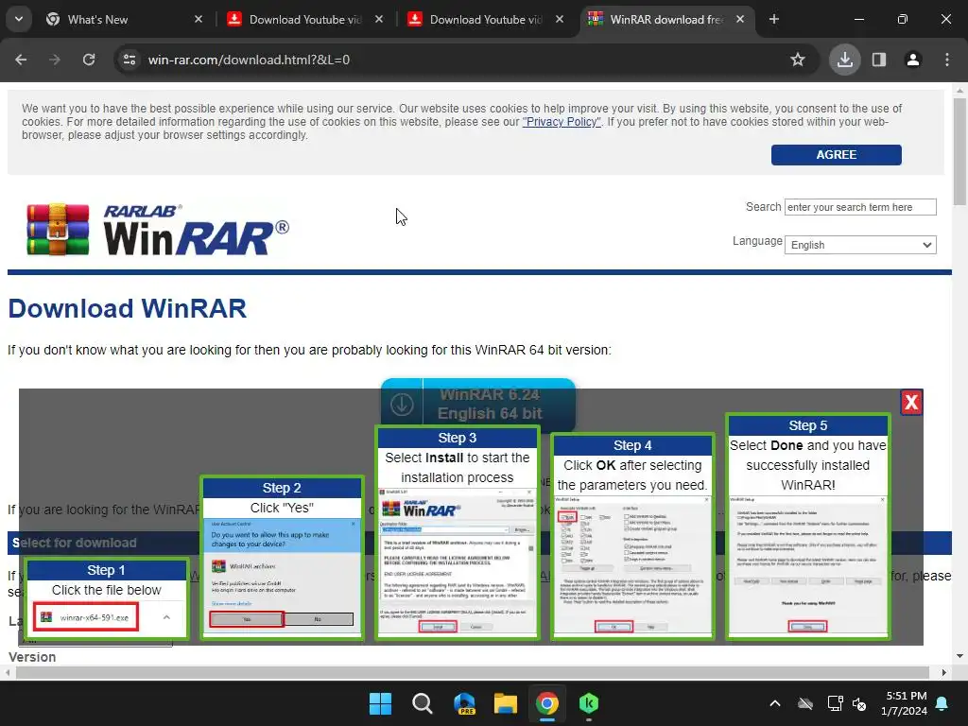This screenshot has width=968, height=726.
Task: Show hidden system tray icons
Action: 775,703
